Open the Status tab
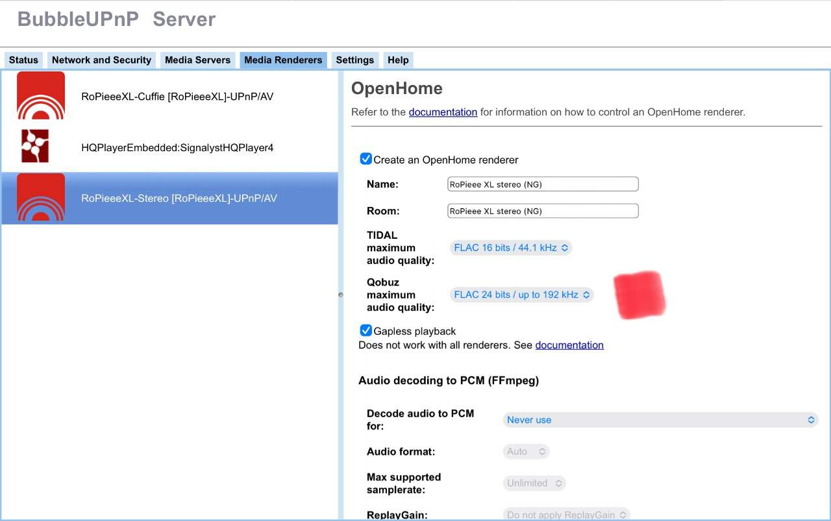Image resolution: width=831 pixels, height=521 pixels. (x=23, y=60)
